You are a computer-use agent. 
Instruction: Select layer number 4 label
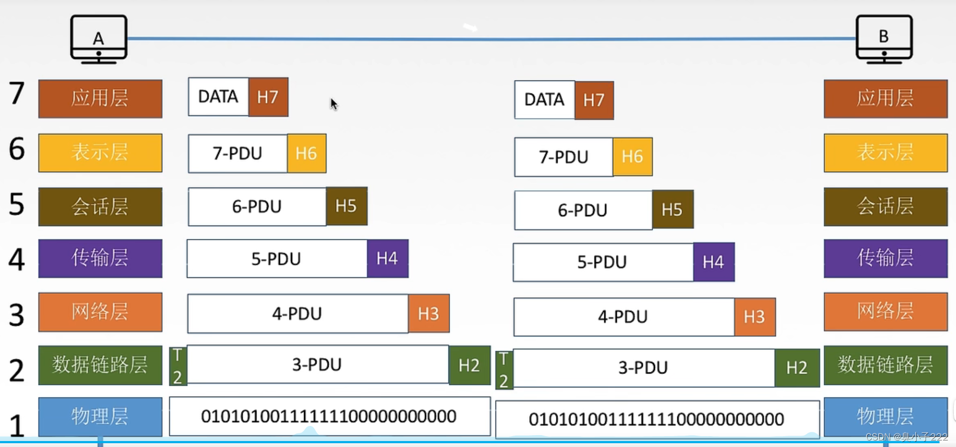click(x=17, y=259)
